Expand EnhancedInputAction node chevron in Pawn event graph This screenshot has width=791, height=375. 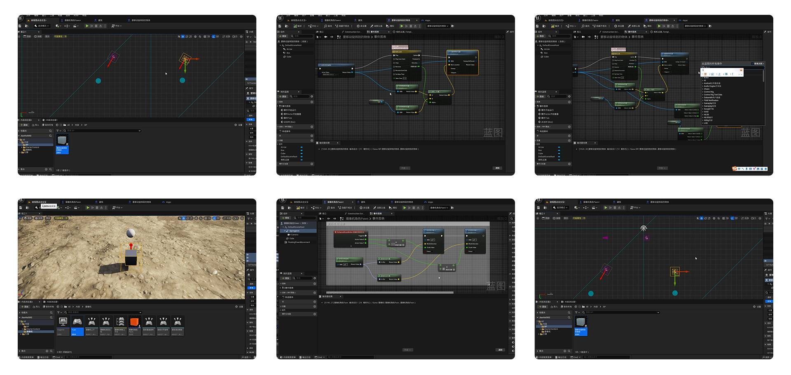click(x=351, y=246)
